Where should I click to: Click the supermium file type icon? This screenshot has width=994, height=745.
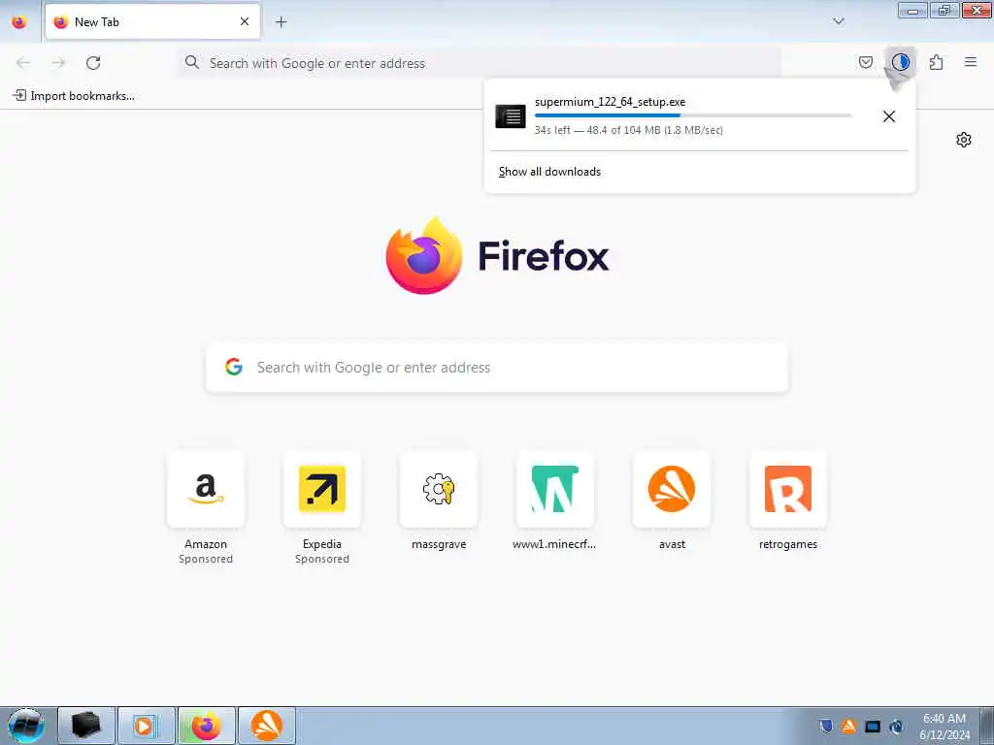[511, 116]
